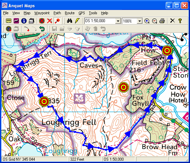The height and width of the screenshot is (163, 190).
Task: Open the Help menu
Action: 104,13
